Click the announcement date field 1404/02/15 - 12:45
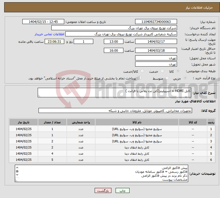This screenshot has height=198, width=220. click(x=43, y=22)
